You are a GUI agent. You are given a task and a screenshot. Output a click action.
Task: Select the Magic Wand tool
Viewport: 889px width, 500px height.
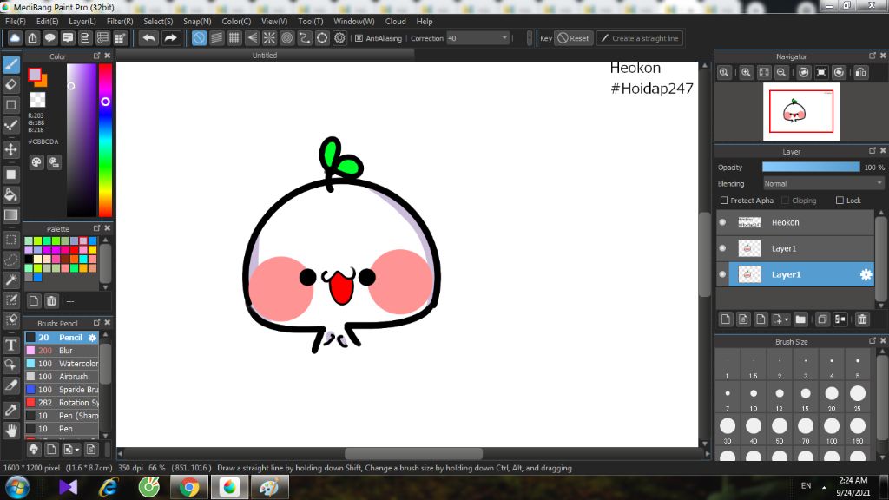click(10, 280)
